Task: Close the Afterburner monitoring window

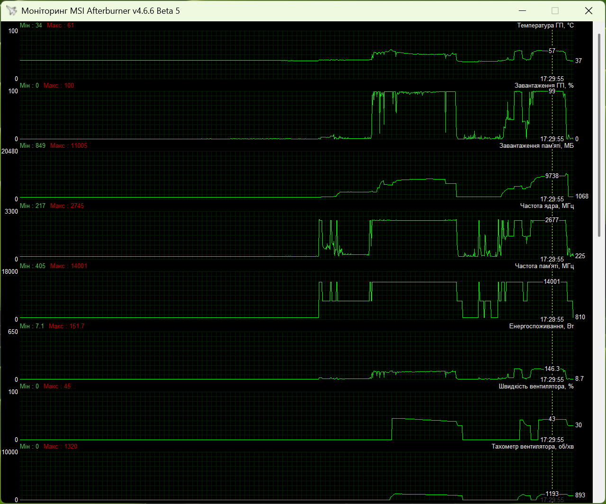Action: (x=588, y=10)
